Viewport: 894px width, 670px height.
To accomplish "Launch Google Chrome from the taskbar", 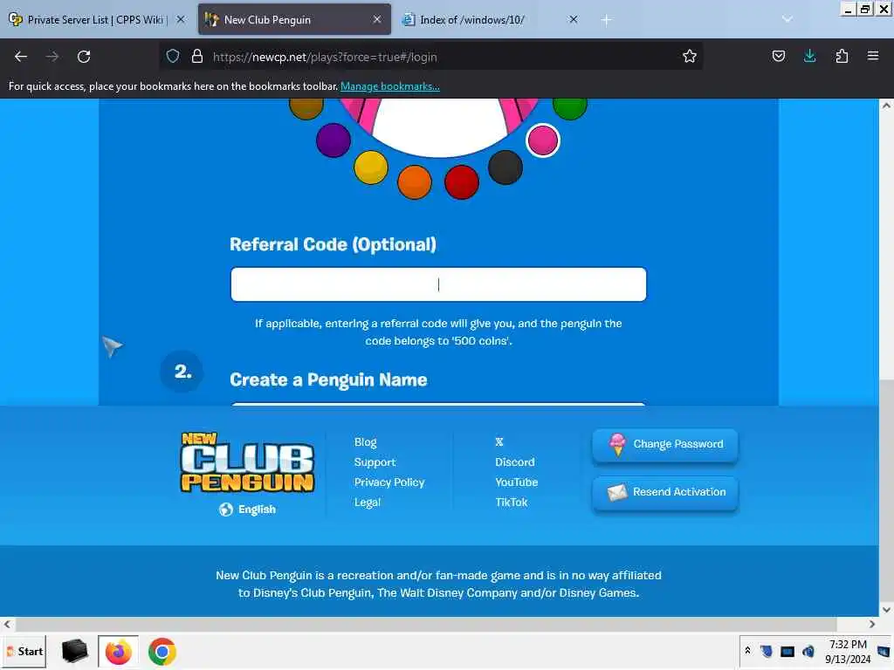I will point(162,651).
